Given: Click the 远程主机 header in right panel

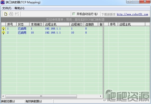Looking at the screenshot, I should click(x=125, y=24).
